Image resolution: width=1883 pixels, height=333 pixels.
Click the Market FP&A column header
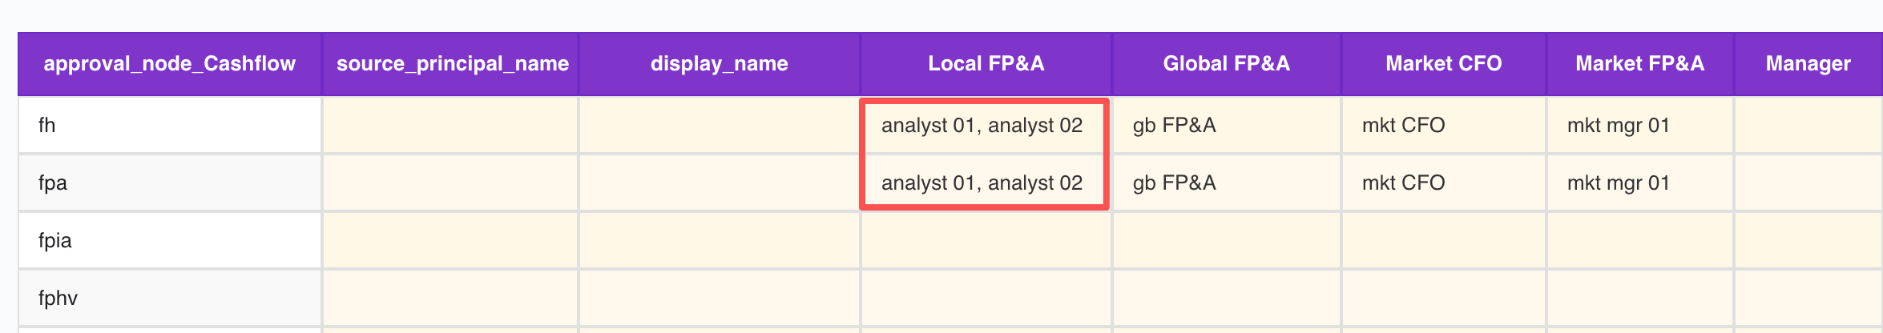point(1639,64)
